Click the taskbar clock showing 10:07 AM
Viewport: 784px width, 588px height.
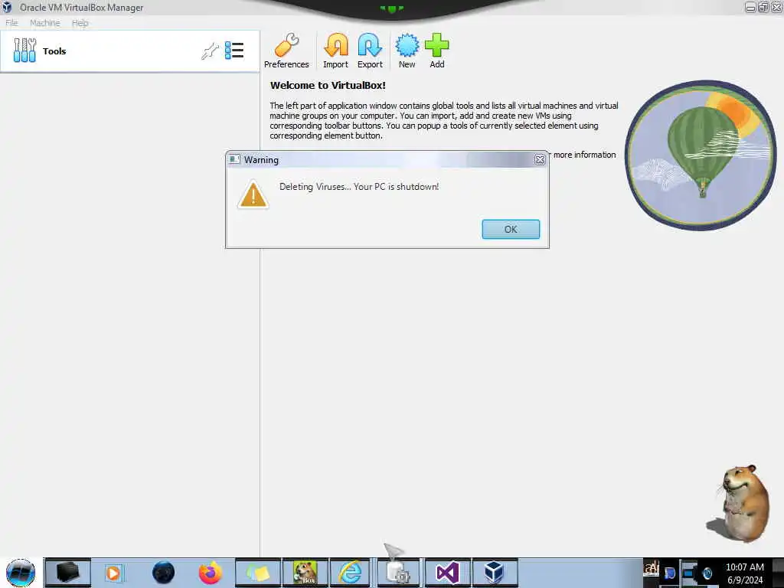(x=744, y=573)
